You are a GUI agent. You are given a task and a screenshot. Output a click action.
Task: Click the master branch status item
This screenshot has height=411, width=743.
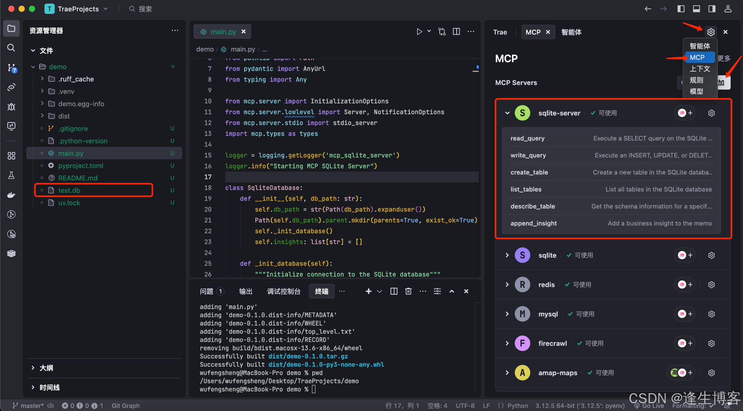pos(28,406)
